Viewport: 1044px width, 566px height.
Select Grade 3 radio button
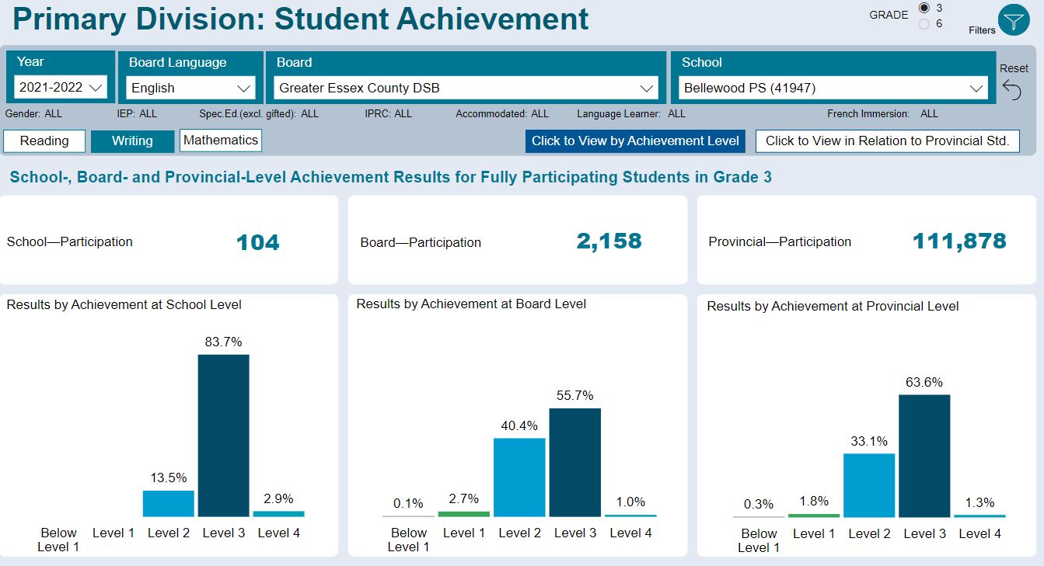click(x=924, y=8)
